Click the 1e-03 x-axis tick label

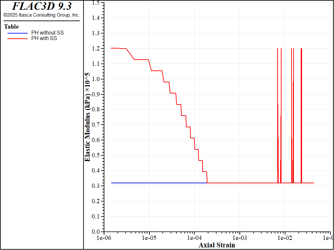coord(240,238)
